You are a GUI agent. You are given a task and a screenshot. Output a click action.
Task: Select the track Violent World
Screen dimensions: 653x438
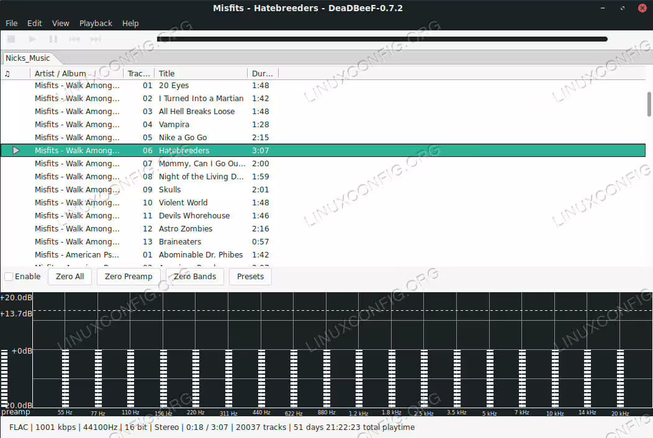[323, 203]
